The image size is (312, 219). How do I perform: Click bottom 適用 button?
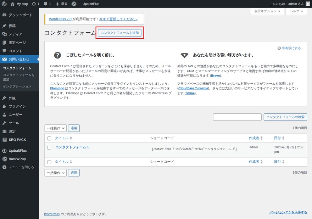(x=74, y=173)
